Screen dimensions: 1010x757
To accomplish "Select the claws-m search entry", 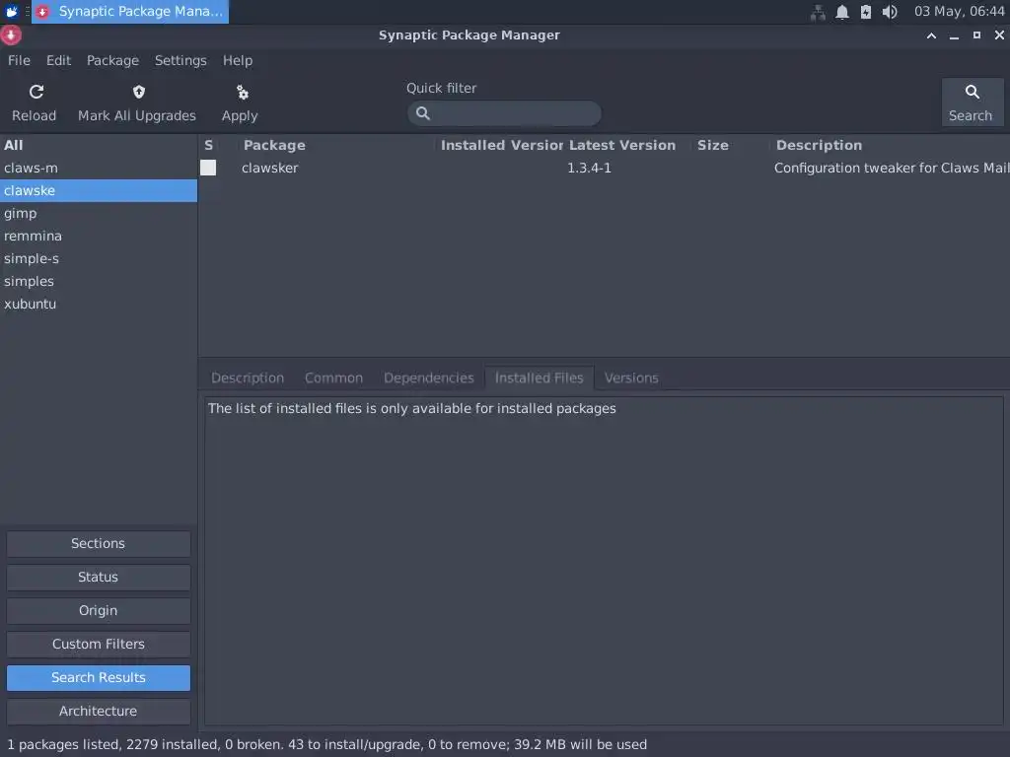I will coord(99,168).
